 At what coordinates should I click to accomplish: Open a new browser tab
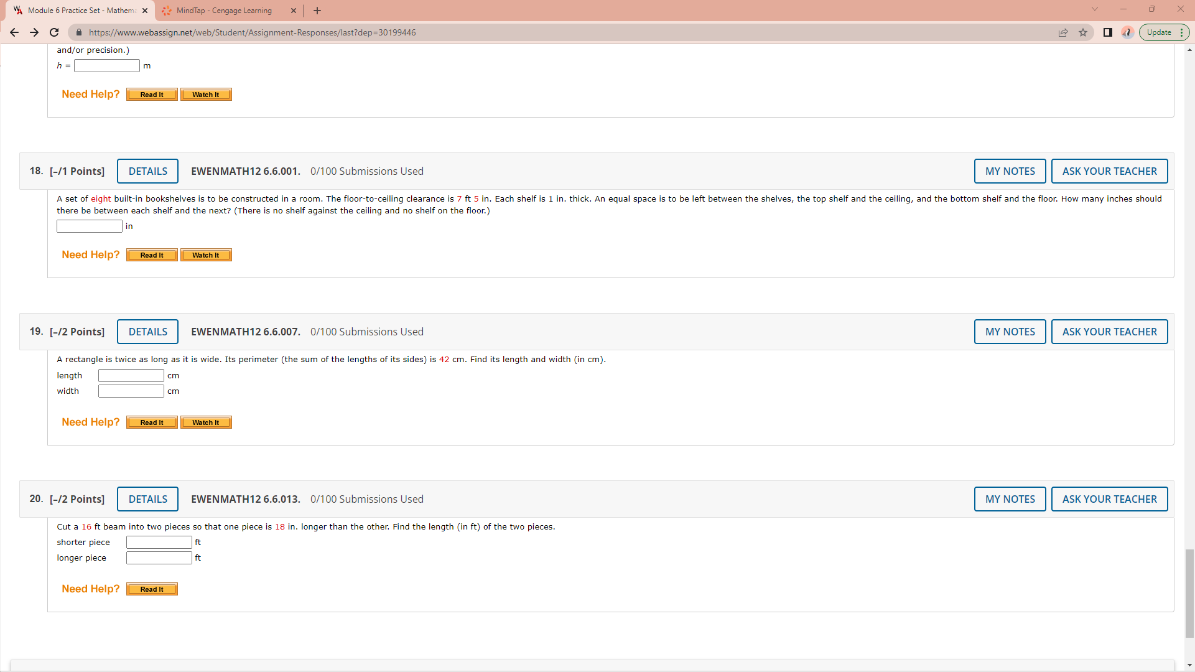[317, 11]
